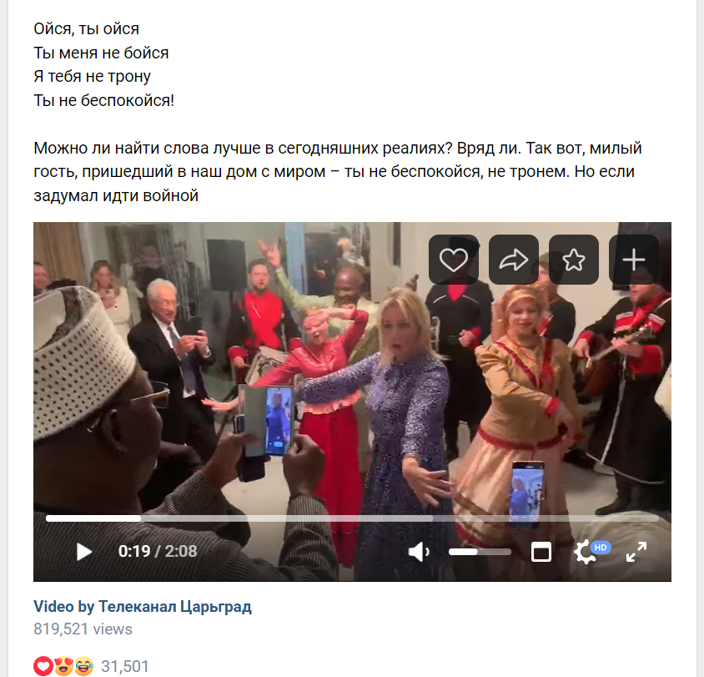The height and width of the screenshot is (677, 704).
Task: Click the red heart reaction
Action: [x=43, y=666]
